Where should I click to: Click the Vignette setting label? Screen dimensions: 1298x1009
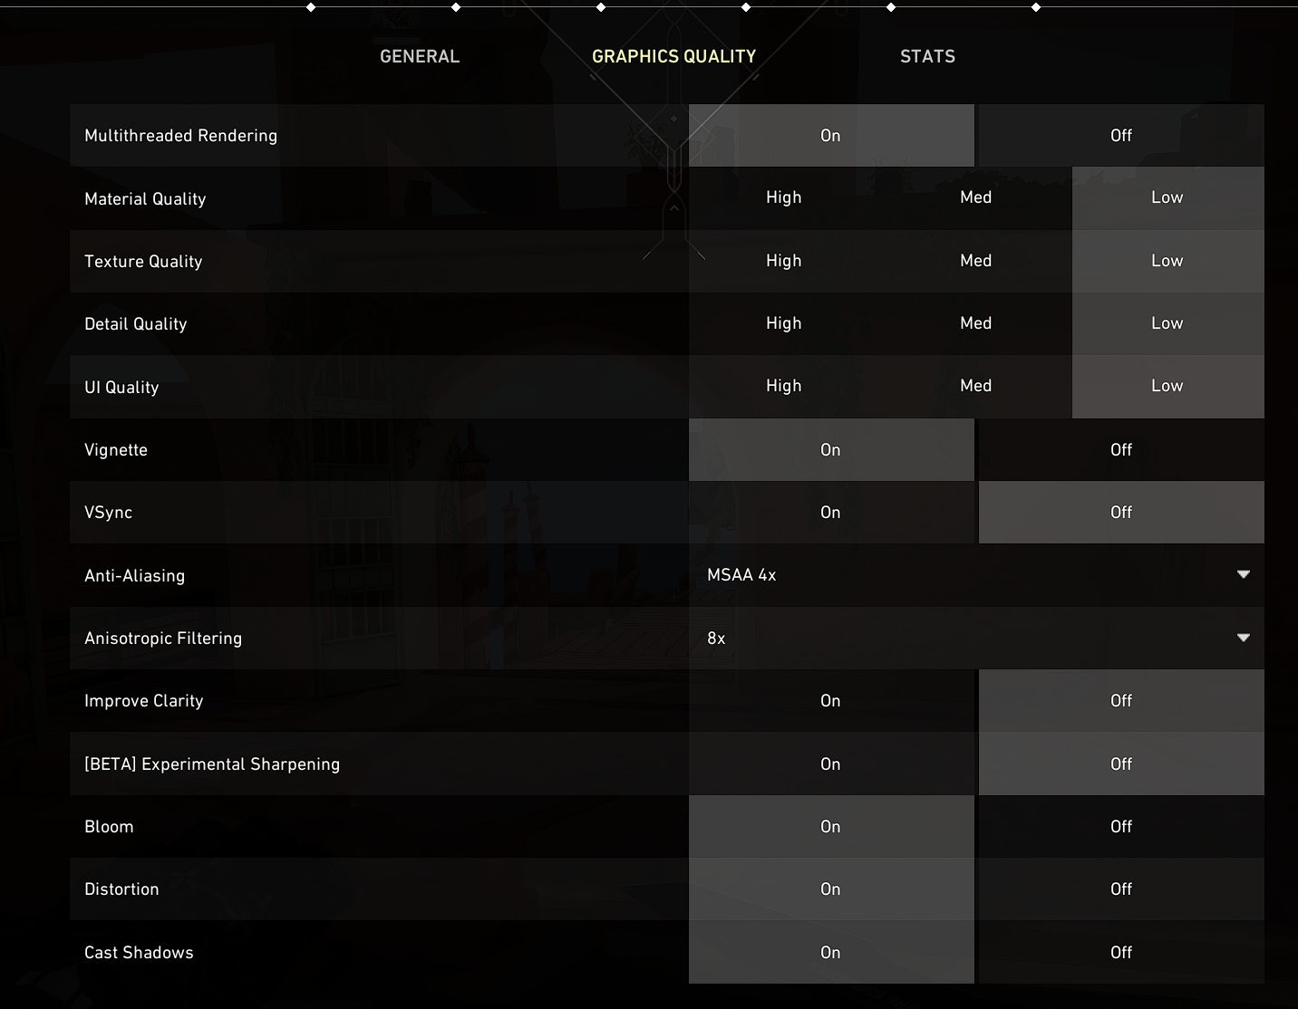[x=116, y=450]
